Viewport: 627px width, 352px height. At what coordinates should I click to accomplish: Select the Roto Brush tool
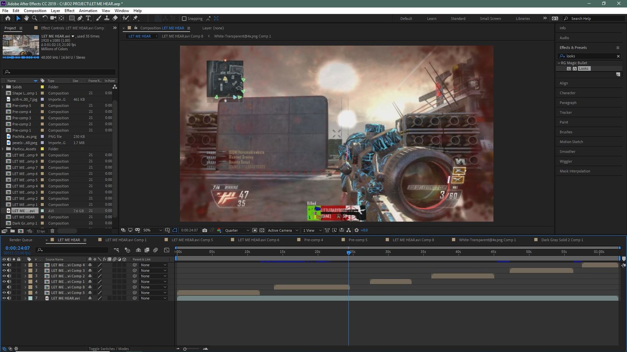pos(125,18)
